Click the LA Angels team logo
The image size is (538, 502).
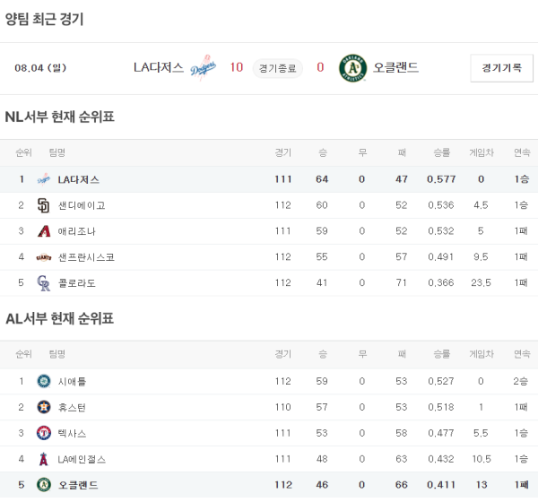tap(43, 459)
